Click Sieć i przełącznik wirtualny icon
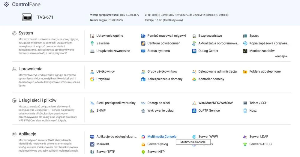Image resolution: width=300 pixels, height=157 pixels. click(92, 103)
